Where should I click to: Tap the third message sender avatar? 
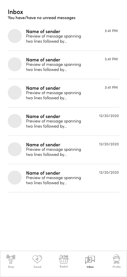click(15, 92)
